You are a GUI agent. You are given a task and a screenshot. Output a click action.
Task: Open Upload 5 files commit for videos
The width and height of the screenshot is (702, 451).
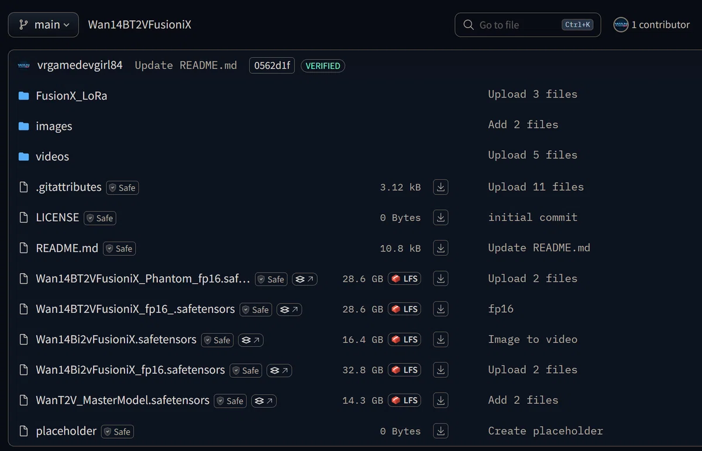point(532,155)
